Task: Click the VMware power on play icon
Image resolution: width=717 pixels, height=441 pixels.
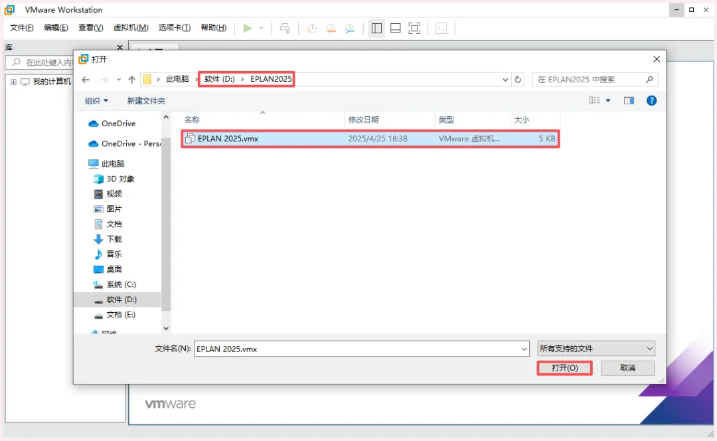Action: pos(248,29)
